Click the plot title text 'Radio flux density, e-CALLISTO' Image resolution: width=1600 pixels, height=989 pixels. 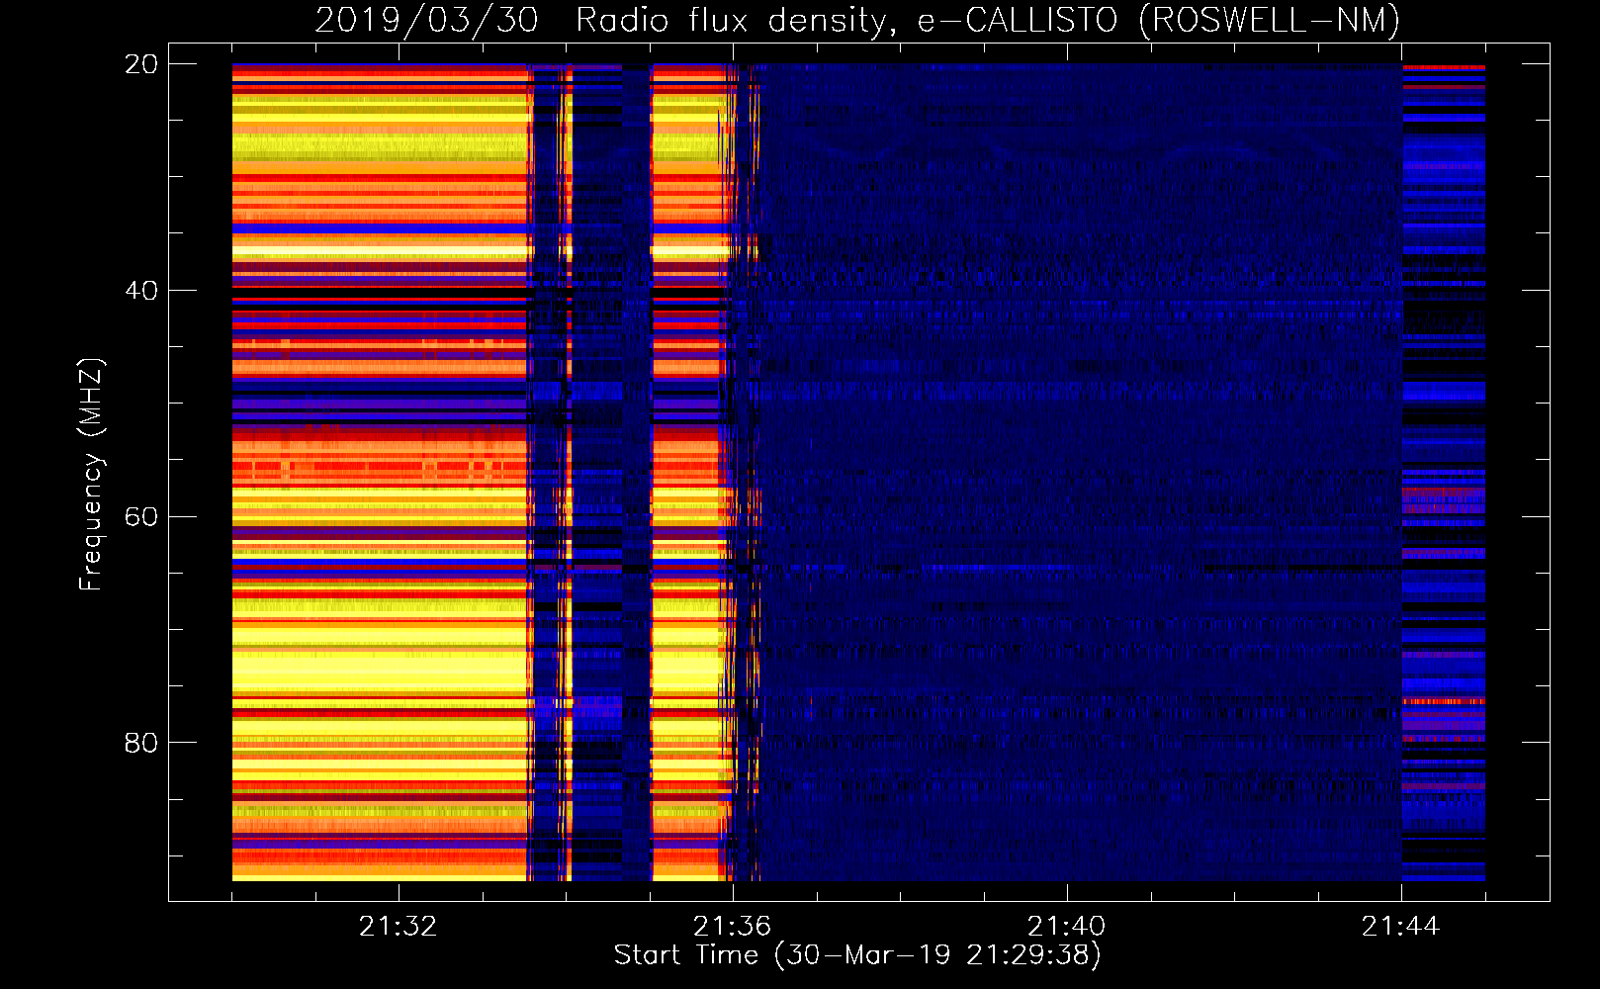pos(846,21)
